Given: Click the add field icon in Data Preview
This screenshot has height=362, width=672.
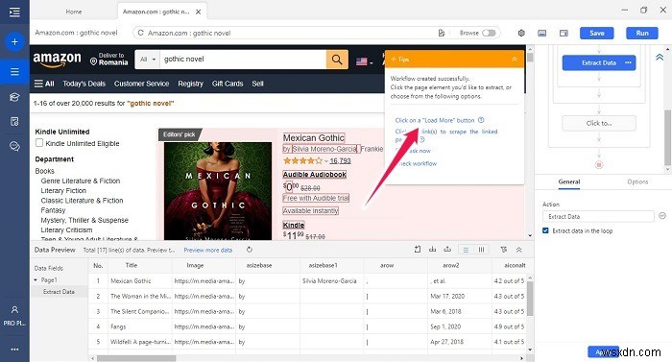Looking at the screenshot, I should pos(418,250).
